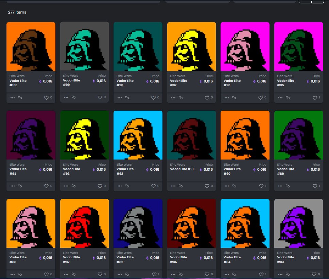Open more options on Vador Elite #99
The width and height of the screenshot is (329, 279).
click(x=66, y=97)
